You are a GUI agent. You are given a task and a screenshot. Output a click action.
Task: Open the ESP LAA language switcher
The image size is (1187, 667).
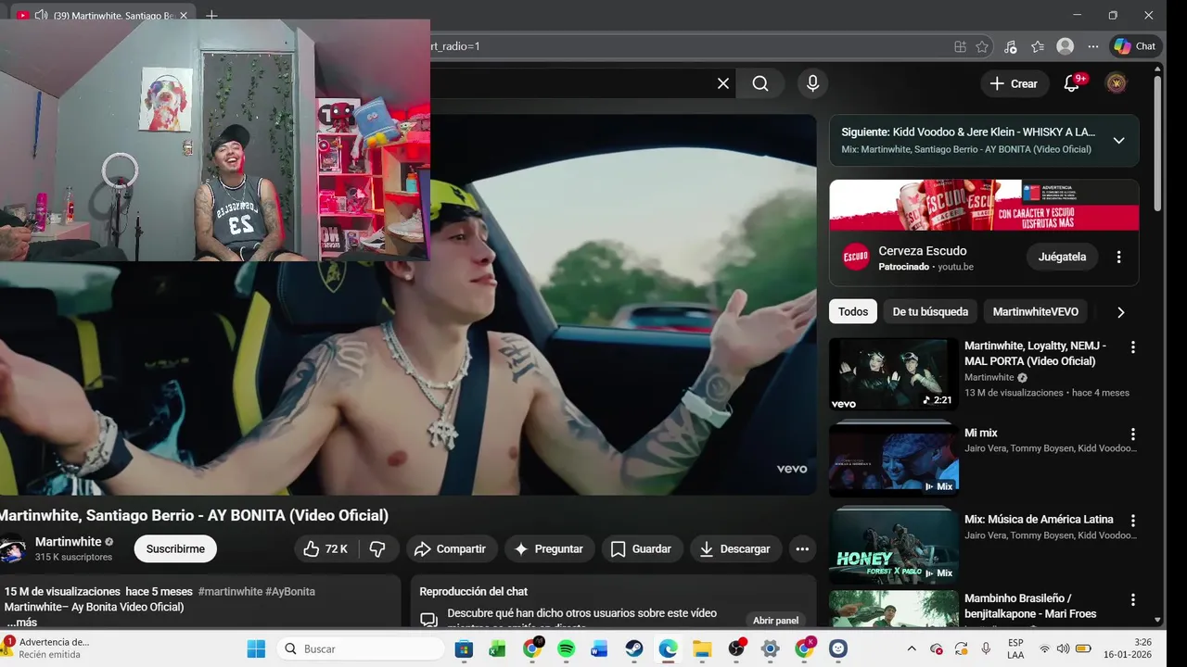(x=1015, y=648)
